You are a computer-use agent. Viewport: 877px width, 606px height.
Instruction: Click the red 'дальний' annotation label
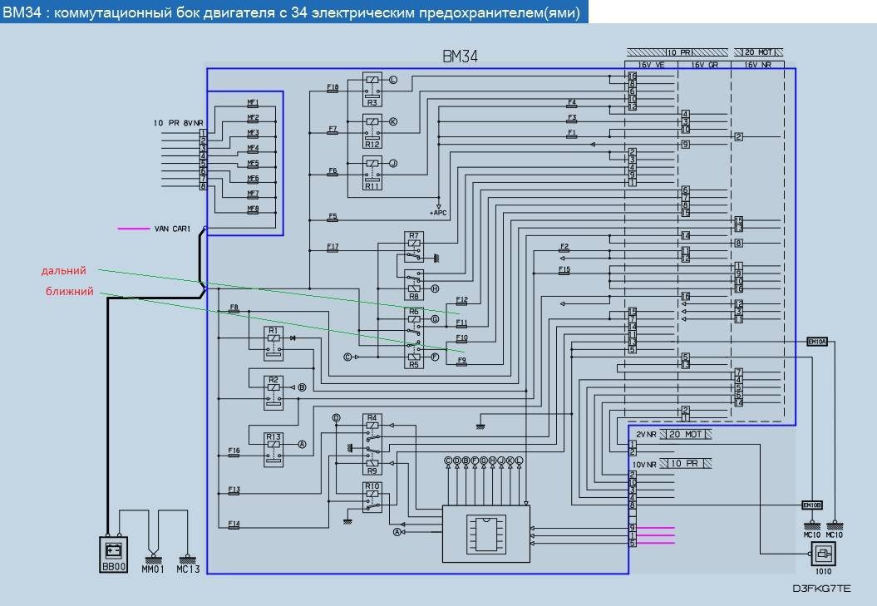tap(64, 271)
